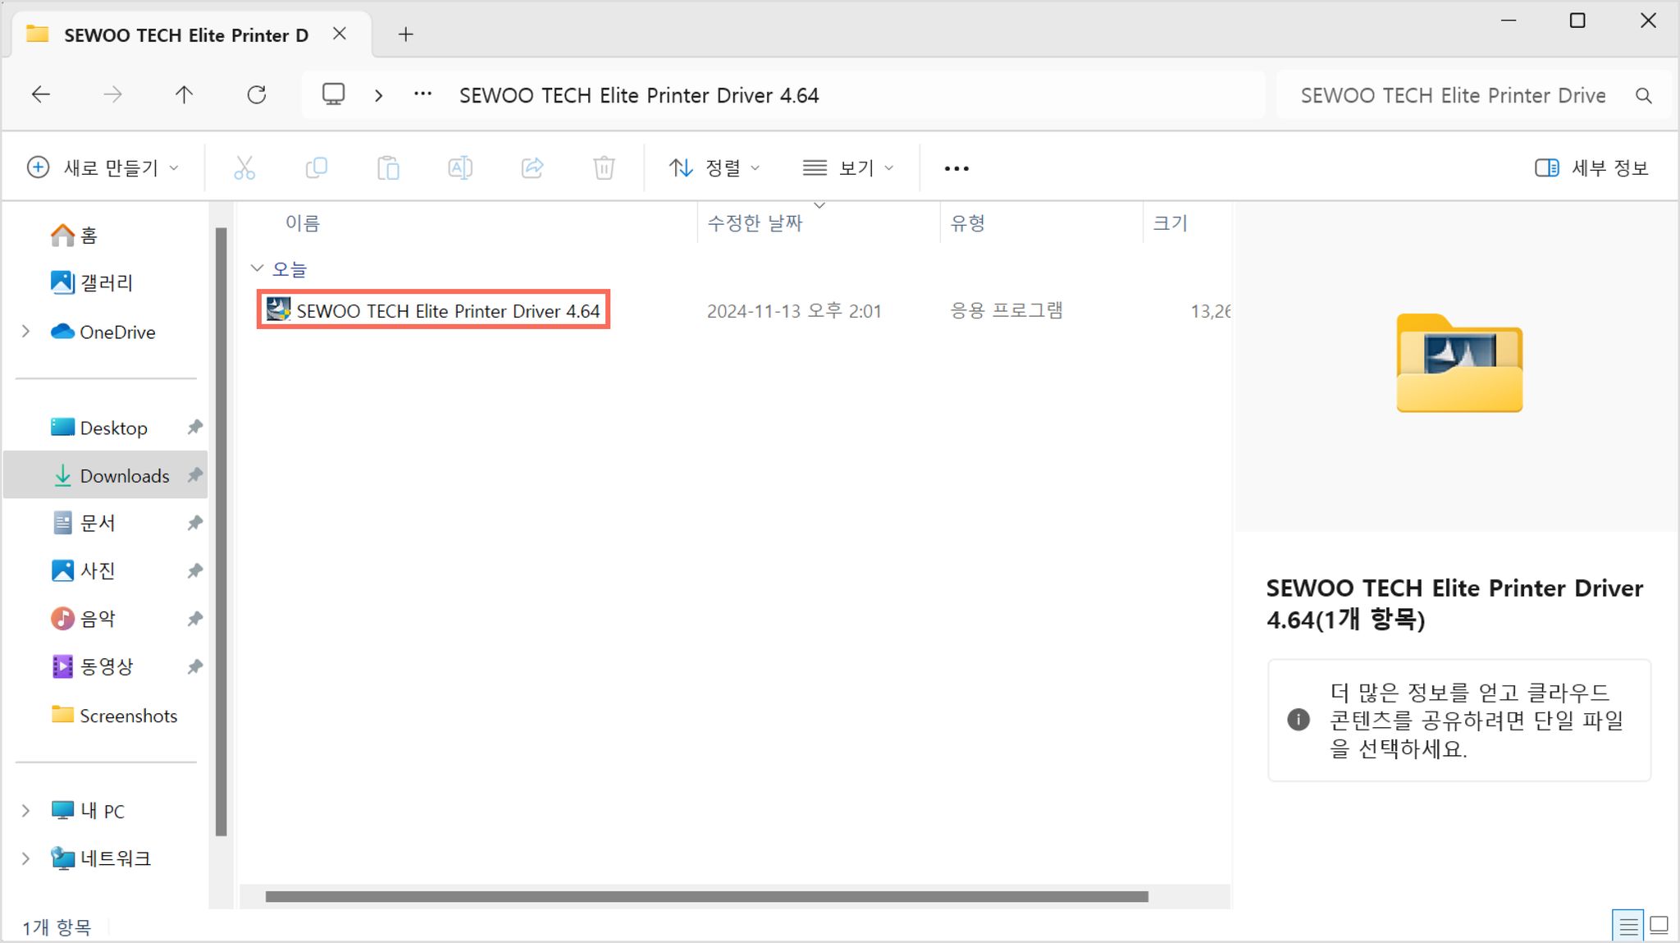The image size is (1680, 943).
Task: Expand the address bar path chevron
Action: [x=378, y=95]
